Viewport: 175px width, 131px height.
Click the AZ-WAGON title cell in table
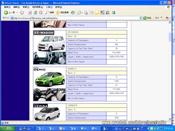click(97, 32)
